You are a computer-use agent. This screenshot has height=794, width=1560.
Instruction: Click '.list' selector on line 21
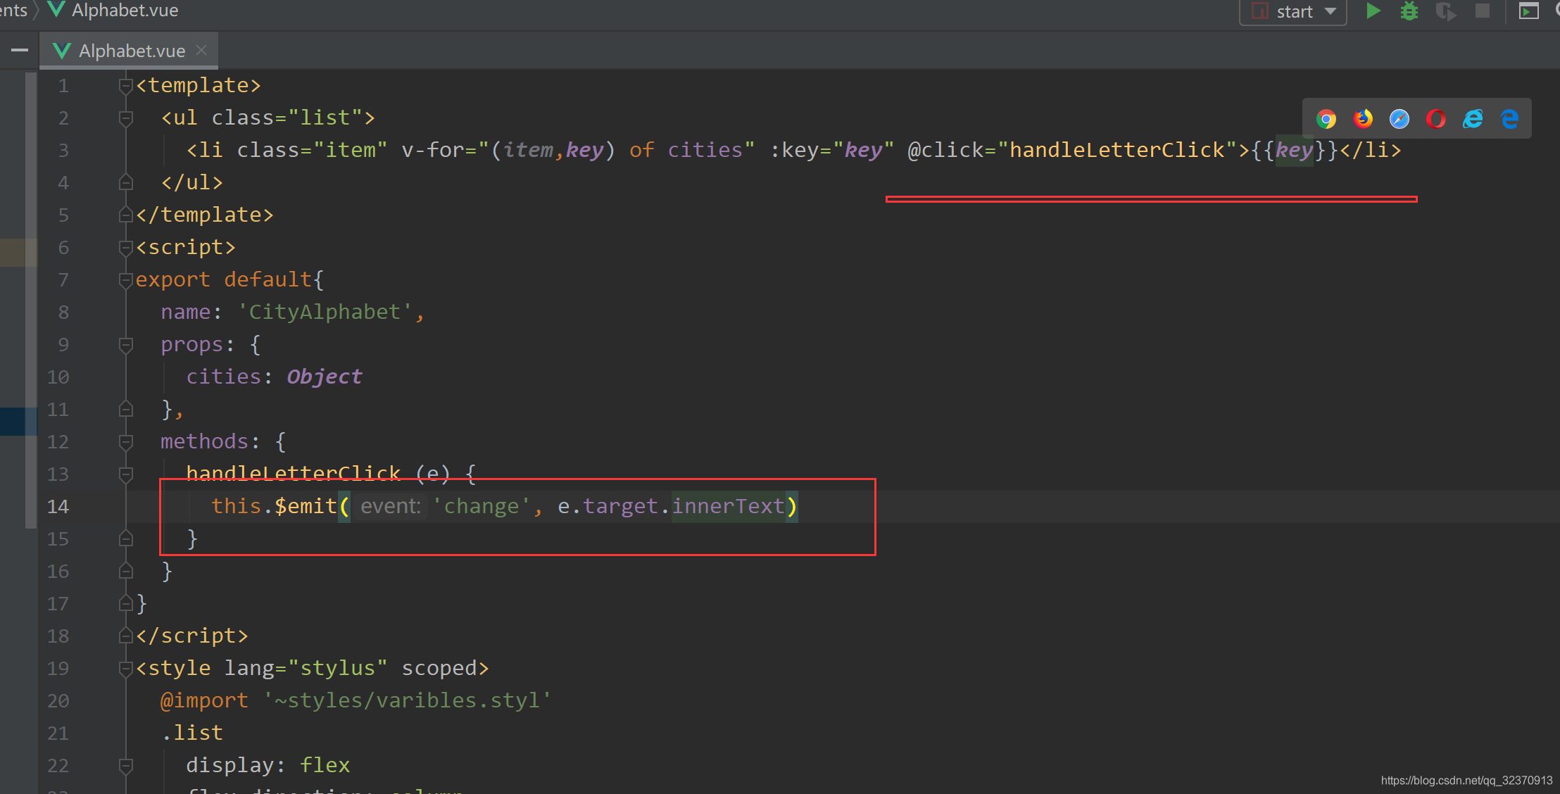click(192, 733)
